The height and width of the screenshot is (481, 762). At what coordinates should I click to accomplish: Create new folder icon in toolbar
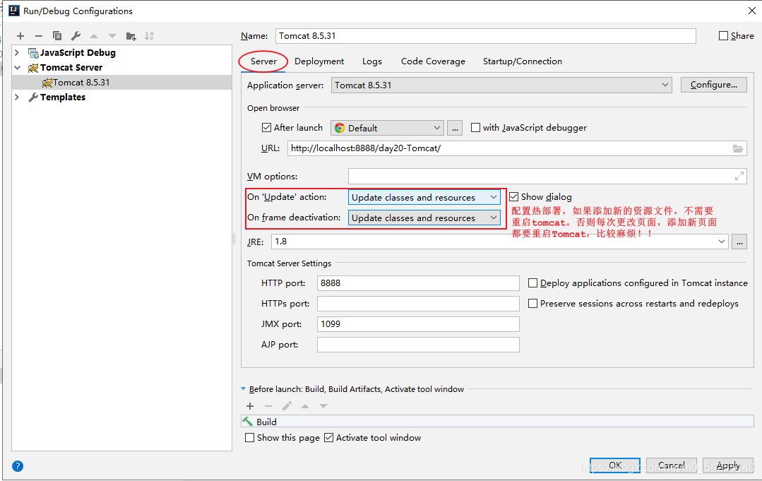coord(131,36)
